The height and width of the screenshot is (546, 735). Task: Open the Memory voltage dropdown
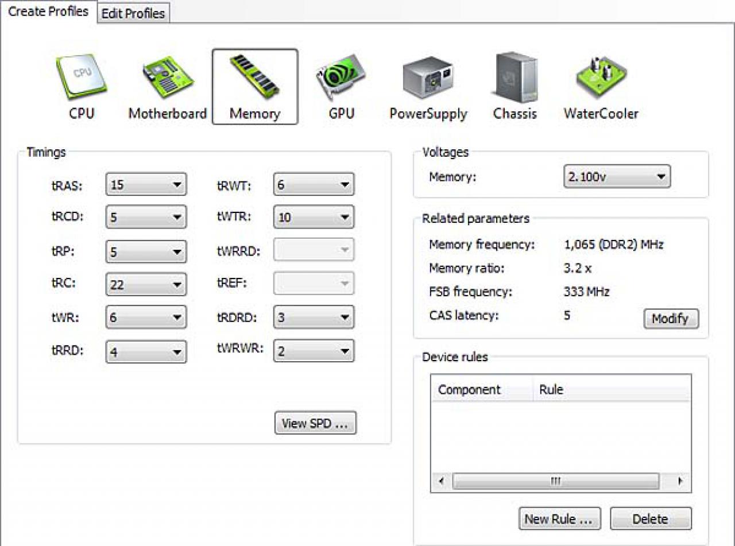pos(617,177)
